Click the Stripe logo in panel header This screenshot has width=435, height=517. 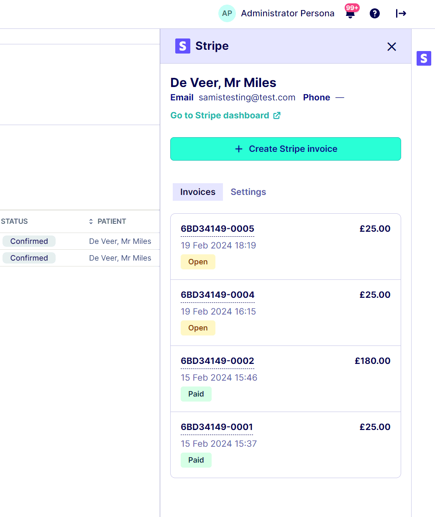183,46
